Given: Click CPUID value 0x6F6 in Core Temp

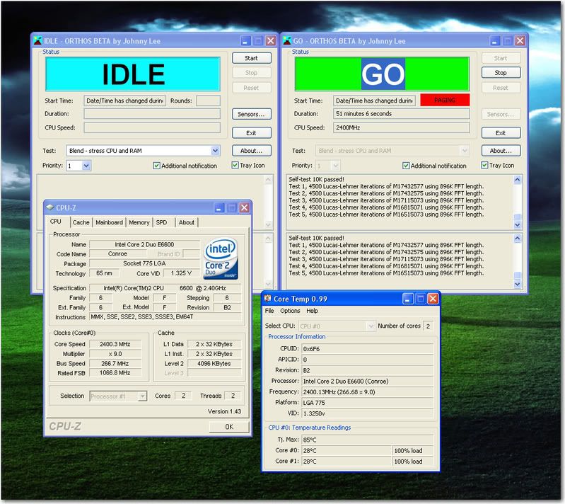Looking at the screenshot, I should 367,348.
